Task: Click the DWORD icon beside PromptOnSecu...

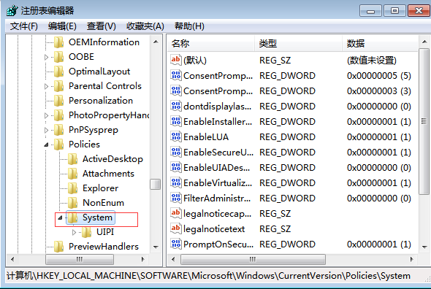Action: click(x=175, y=244)
